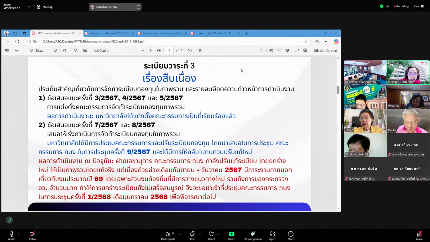Click the React heart icon
Image resolution: width=430 pixels, height=242 pixels.
click(212, 235)
